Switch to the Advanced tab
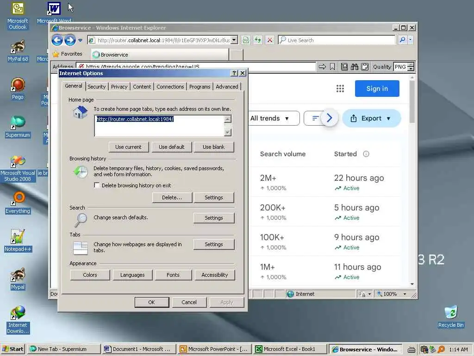The image size is (474, 356). tap(227, 87)
